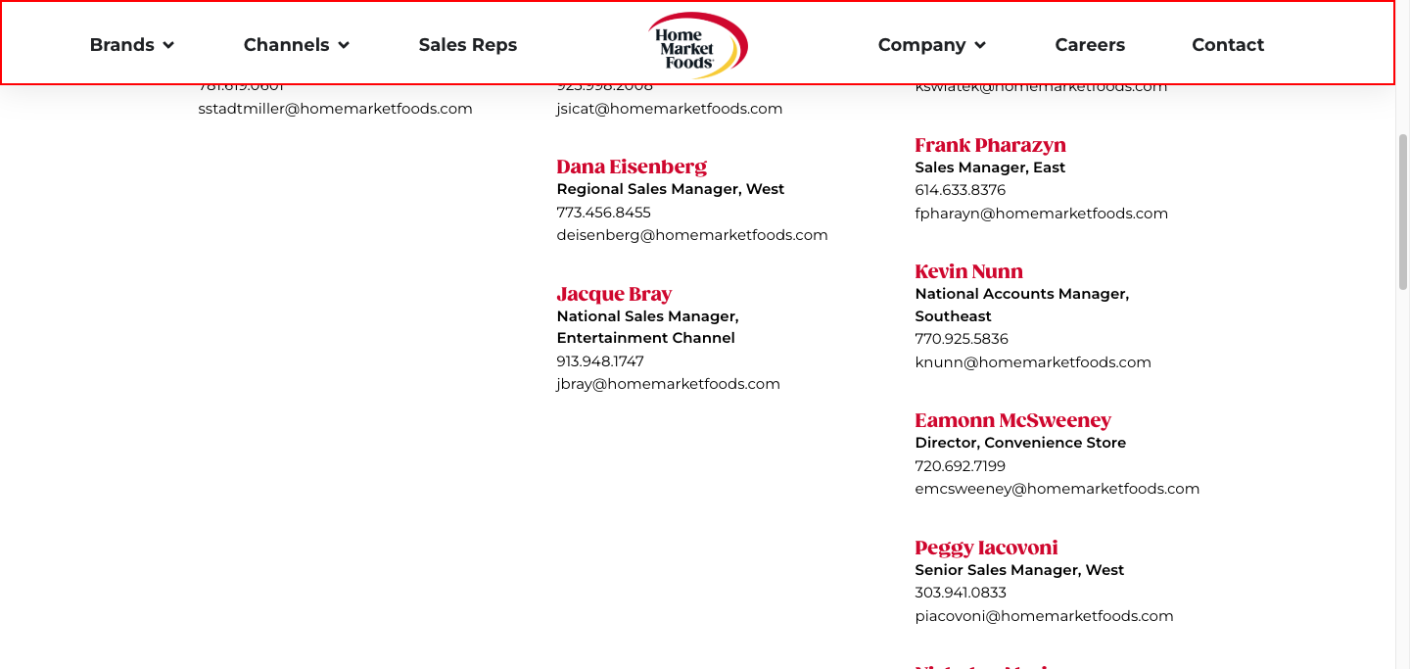Expand the Channels dropdown chevron
1410x669 pixels.
click(x=344, y=45)
